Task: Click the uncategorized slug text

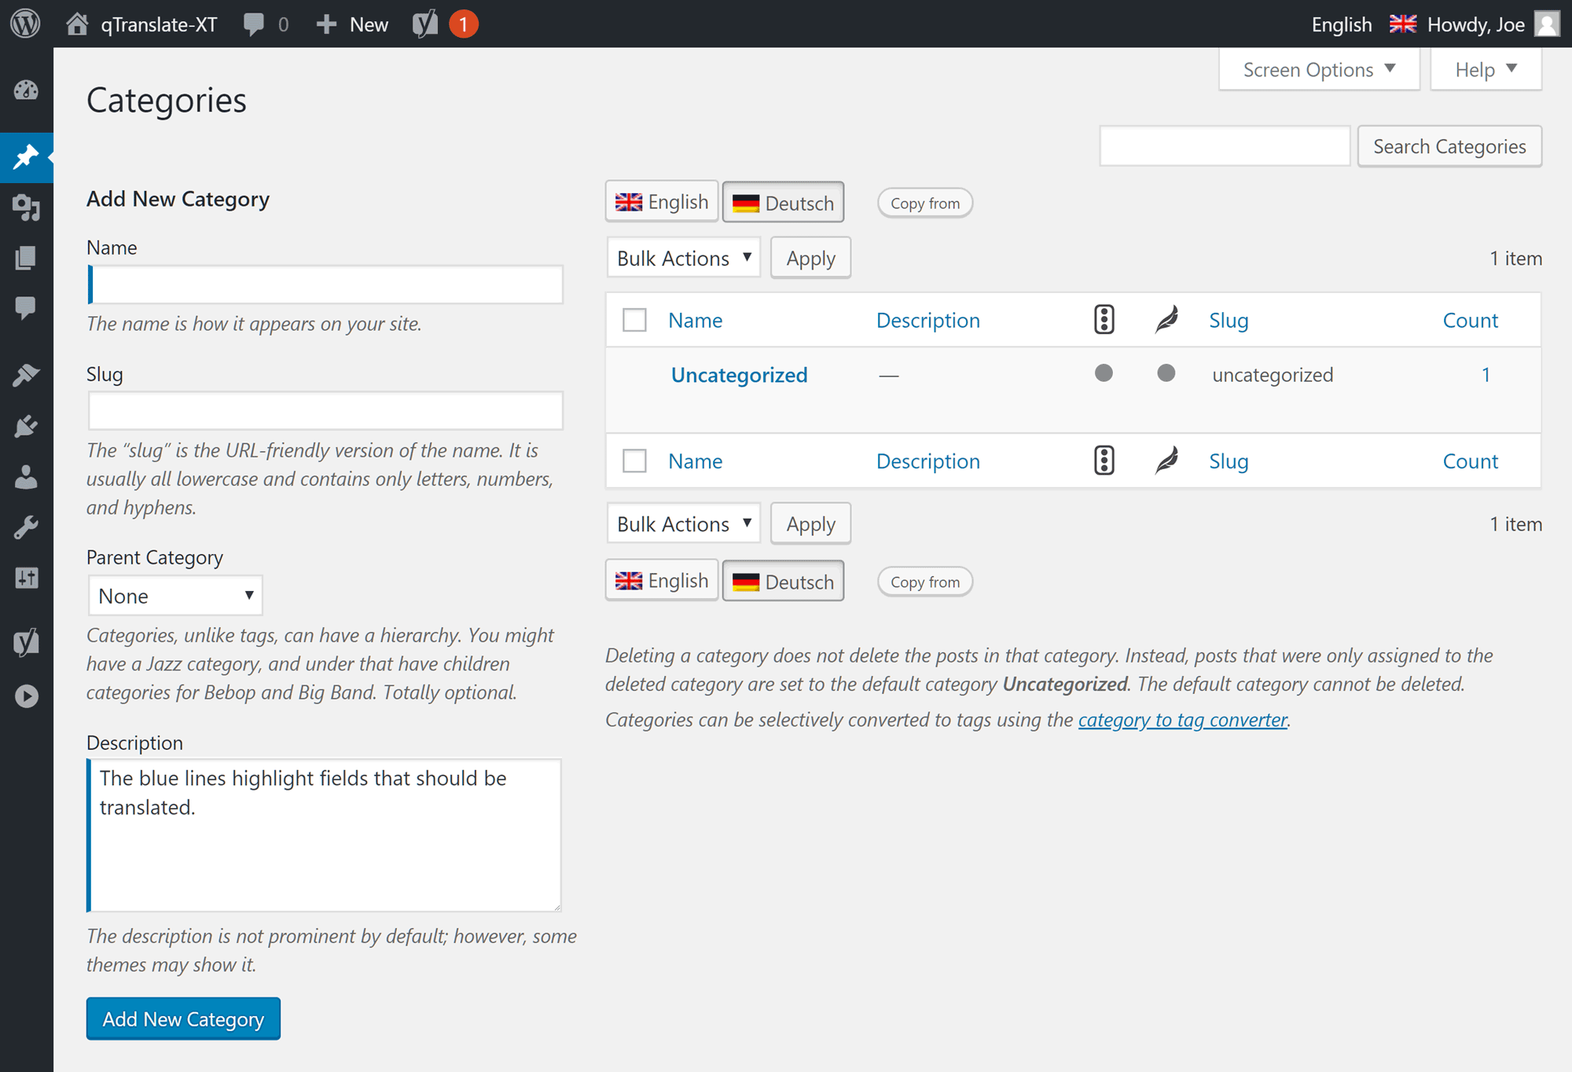Action: pos(1273,375)
